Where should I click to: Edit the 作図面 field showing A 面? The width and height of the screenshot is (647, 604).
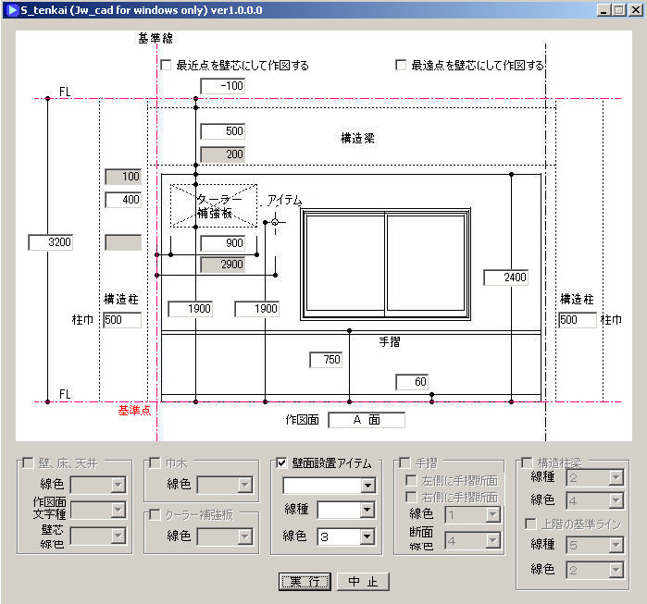tap(367, 420)
